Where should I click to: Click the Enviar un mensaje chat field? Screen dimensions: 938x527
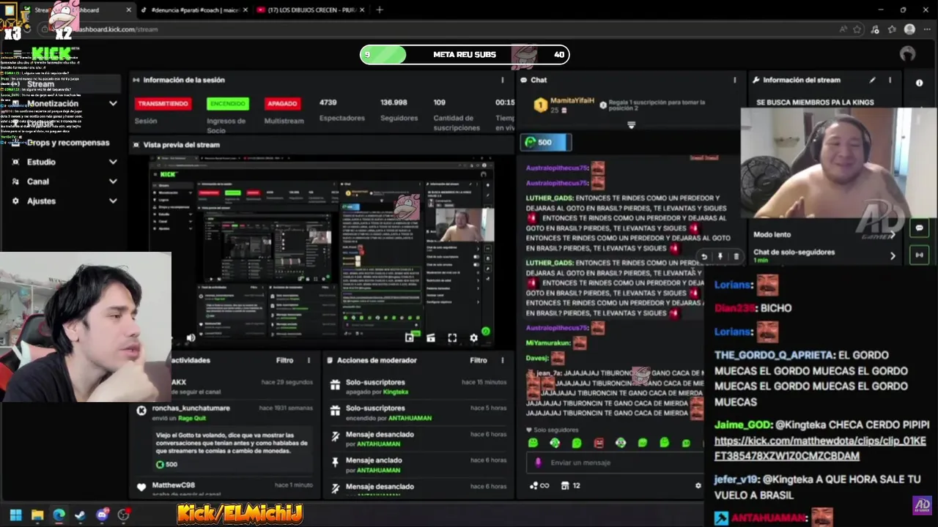tap(616, 463)
